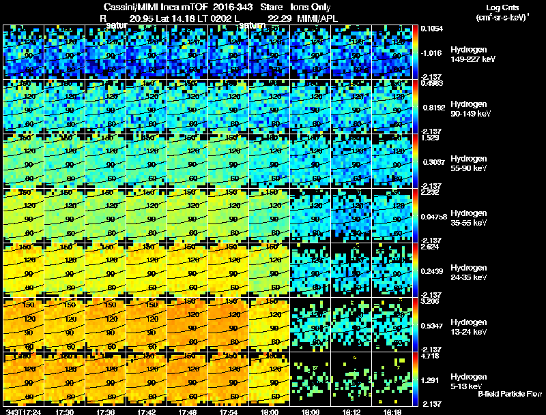This screenshot has height=415, width=546.
Task: Select the 24-35 keV panel at 18:00
Action: coord(269,270)
